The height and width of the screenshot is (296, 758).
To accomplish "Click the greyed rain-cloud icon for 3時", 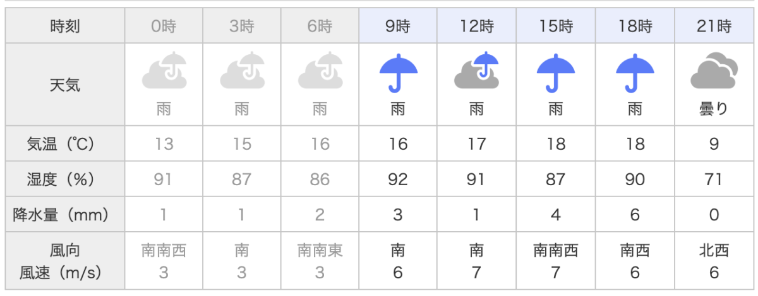I will (242, 72).
